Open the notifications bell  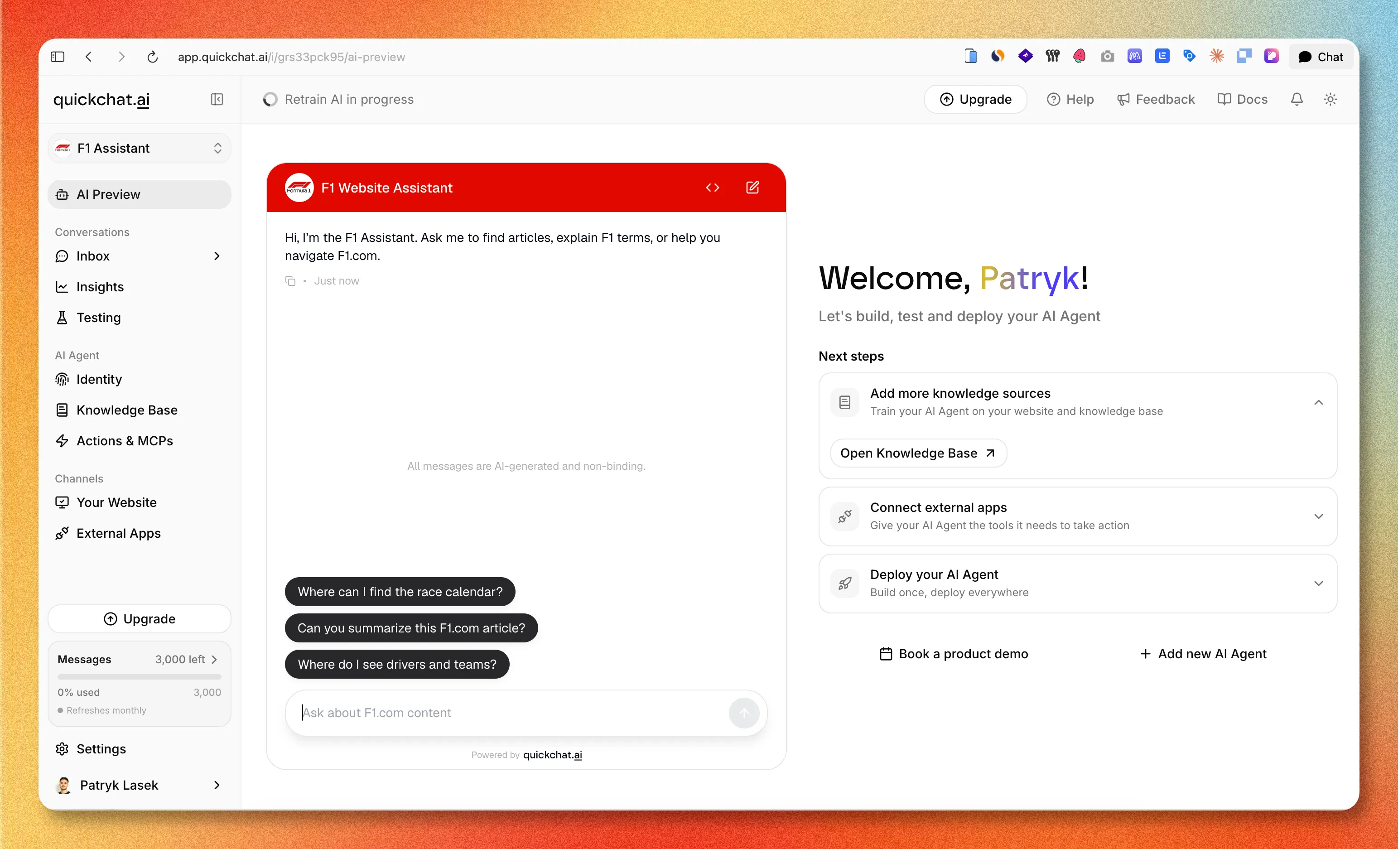[x=1297, y=99]
